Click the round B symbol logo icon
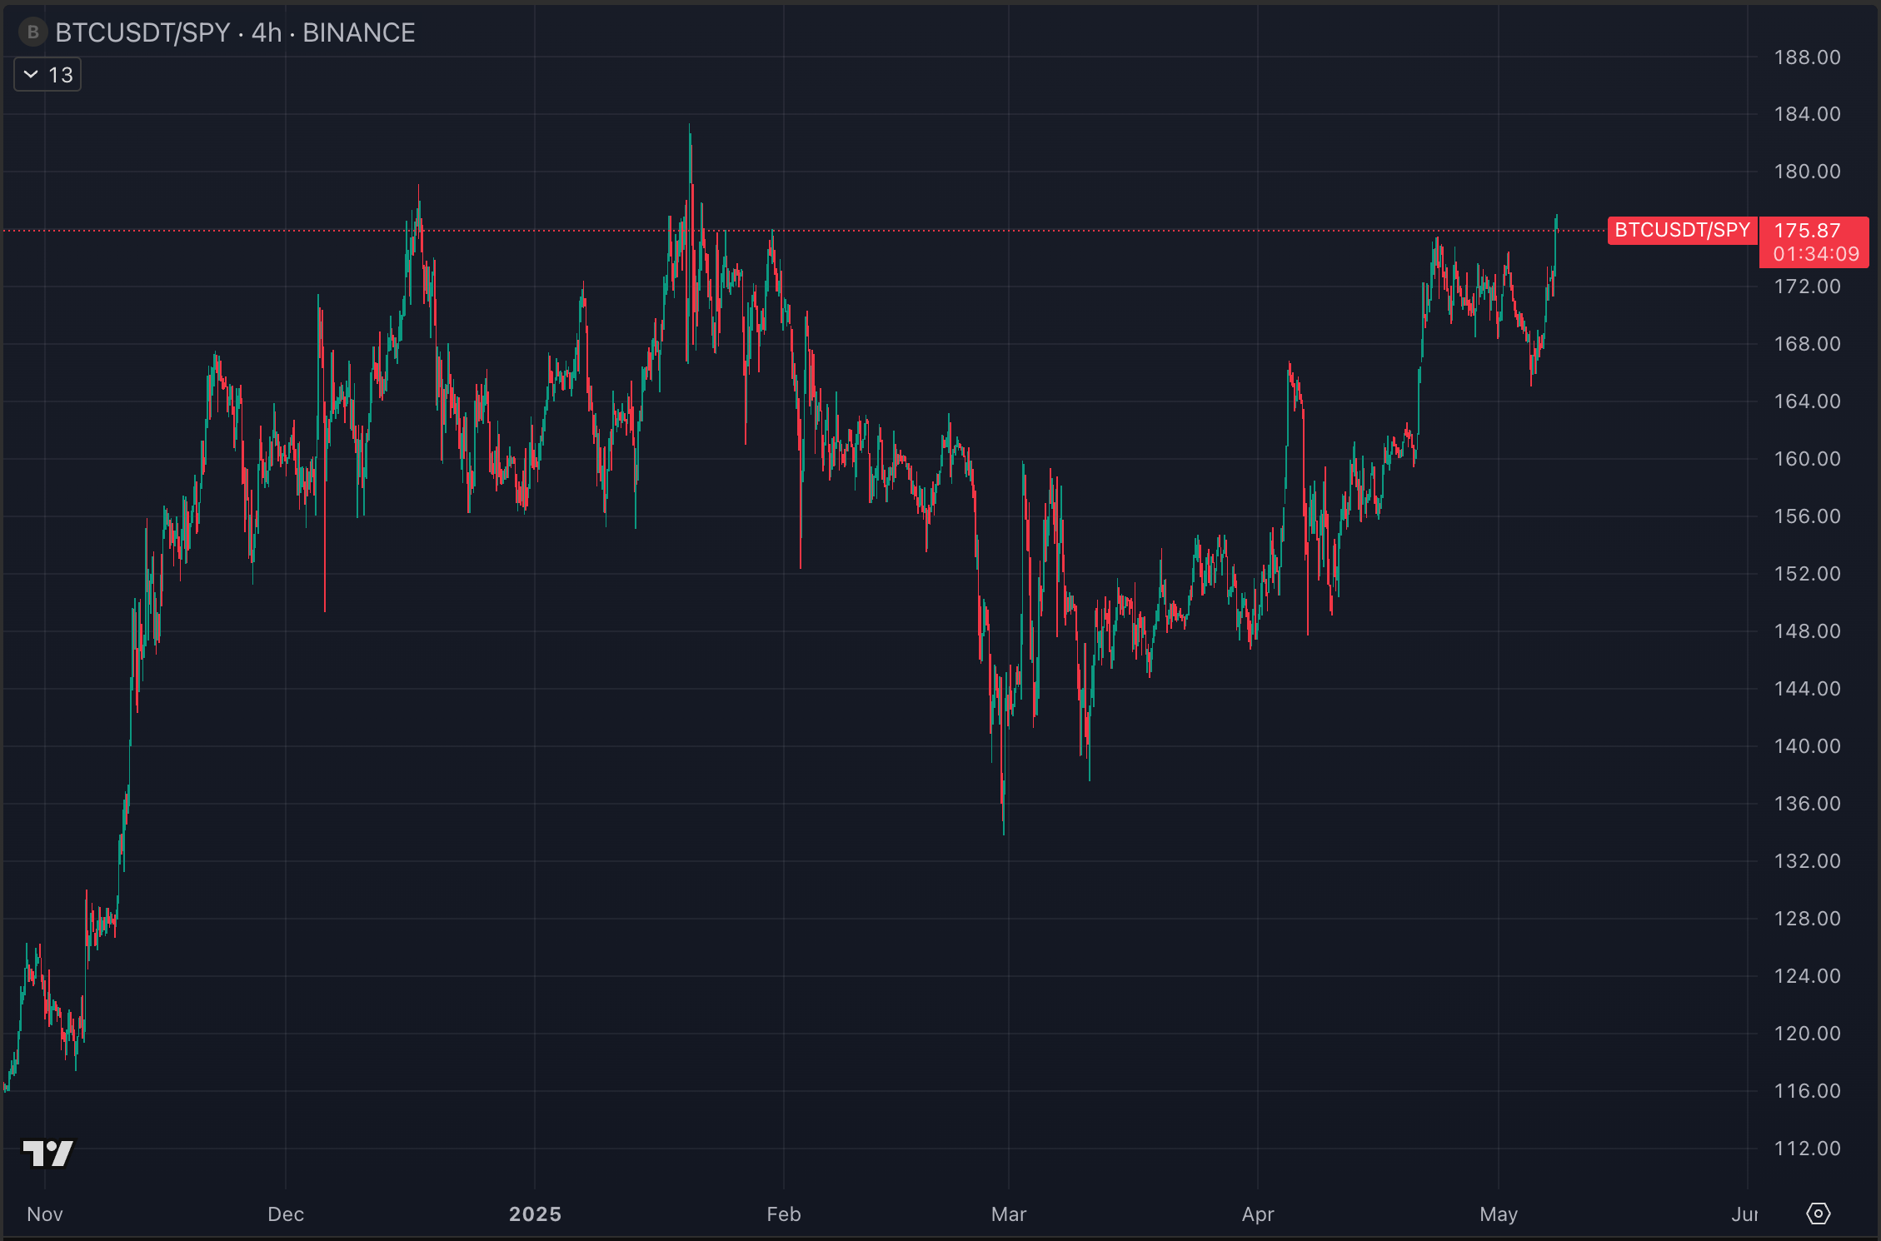1881x1241 pixels. (32, 32)
